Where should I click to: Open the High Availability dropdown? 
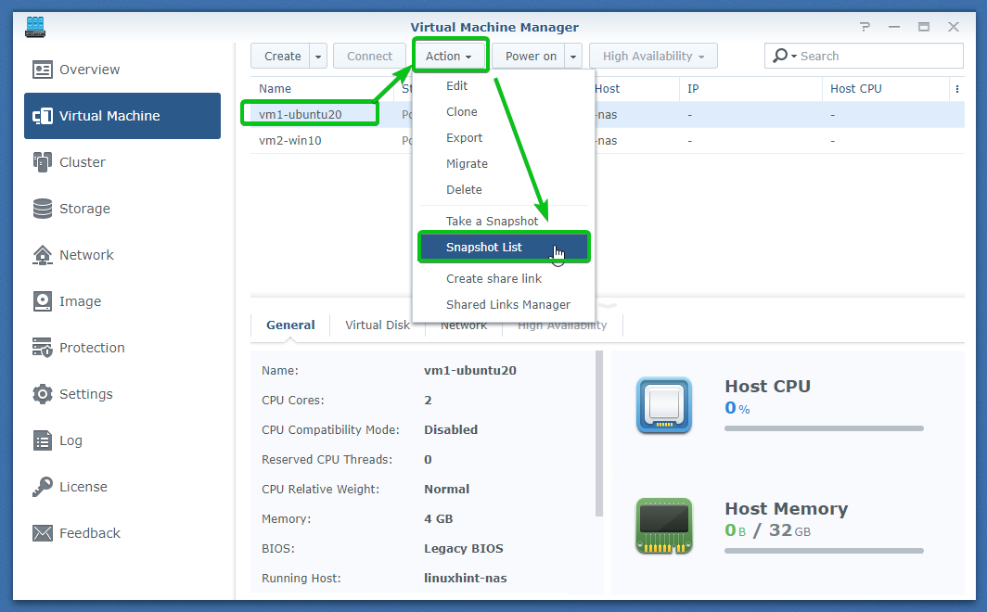pos(653,56)
